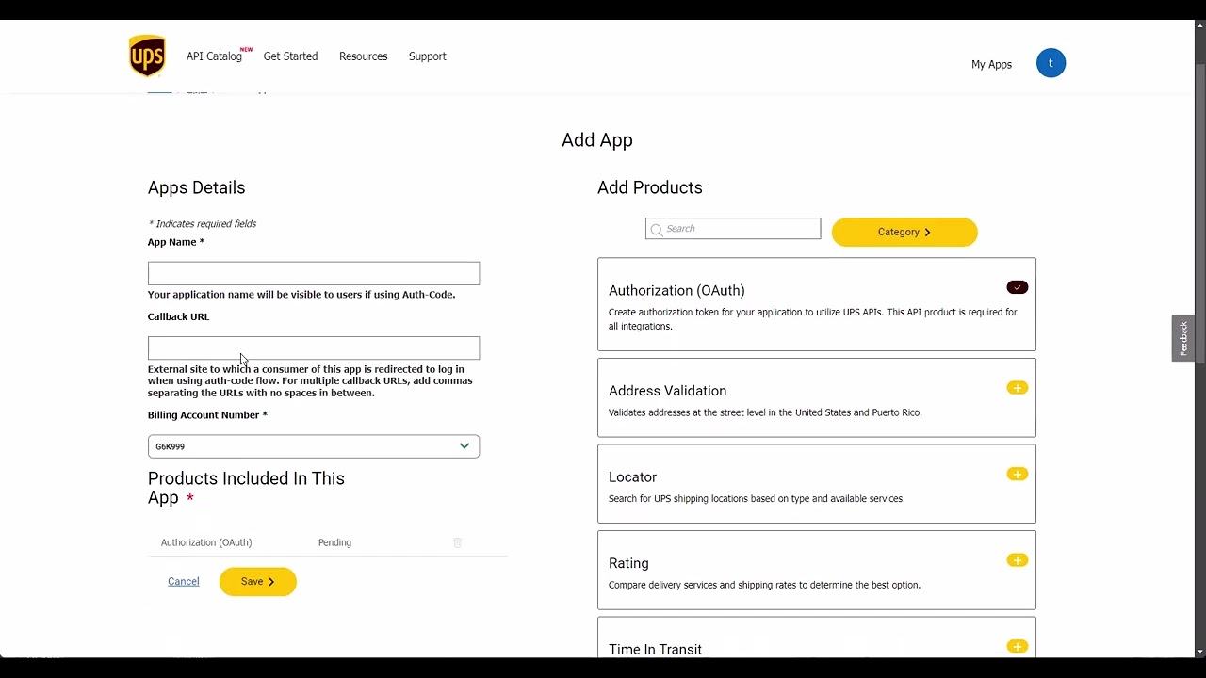
Task: Expand the Category filter button
Action: coord(904,232)
